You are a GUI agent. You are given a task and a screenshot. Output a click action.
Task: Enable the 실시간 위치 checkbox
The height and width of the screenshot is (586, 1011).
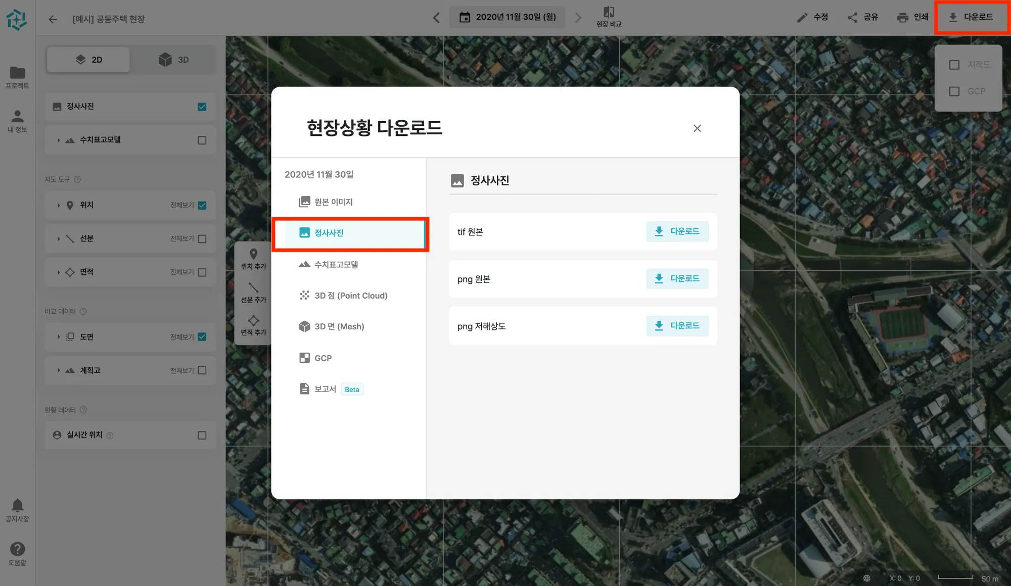point(202,435)
